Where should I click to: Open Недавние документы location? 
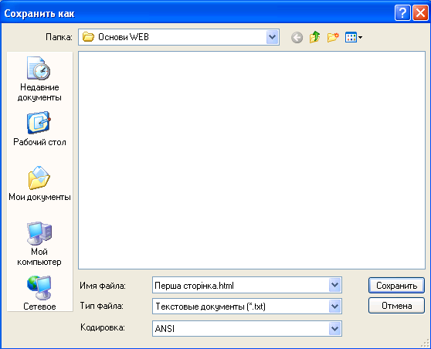(39, 80)
